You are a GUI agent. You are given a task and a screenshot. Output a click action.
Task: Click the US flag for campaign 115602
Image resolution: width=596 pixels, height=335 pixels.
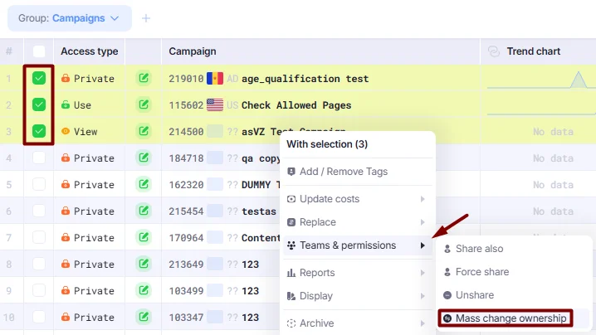[215, 104]
